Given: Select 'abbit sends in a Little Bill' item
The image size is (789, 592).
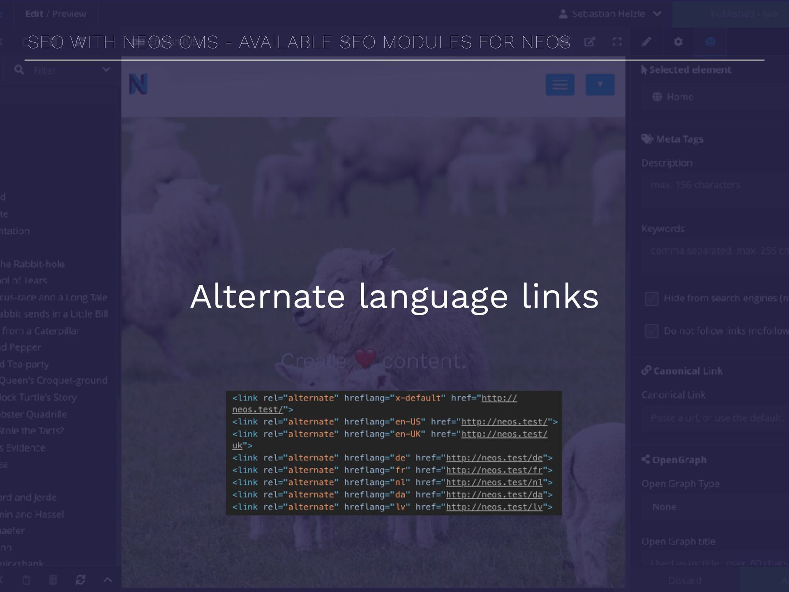Looking at the screenshot, I should 54,314.
